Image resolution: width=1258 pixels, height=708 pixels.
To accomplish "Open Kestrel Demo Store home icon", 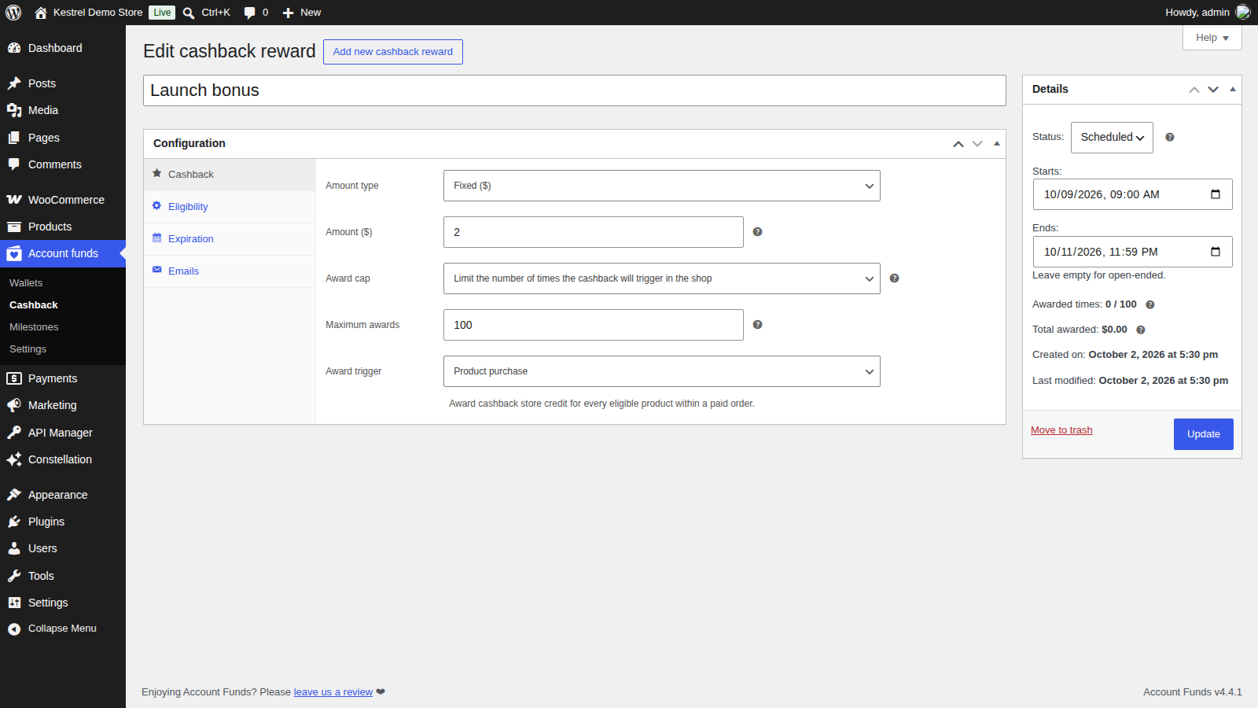I will click(41, 13).
